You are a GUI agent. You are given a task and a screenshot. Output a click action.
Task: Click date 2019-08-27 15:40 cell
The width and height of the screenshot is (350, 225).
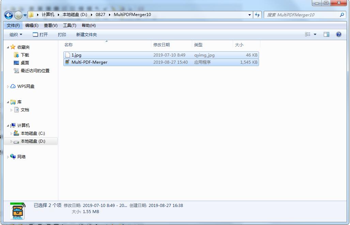click(x=170, y=62)
